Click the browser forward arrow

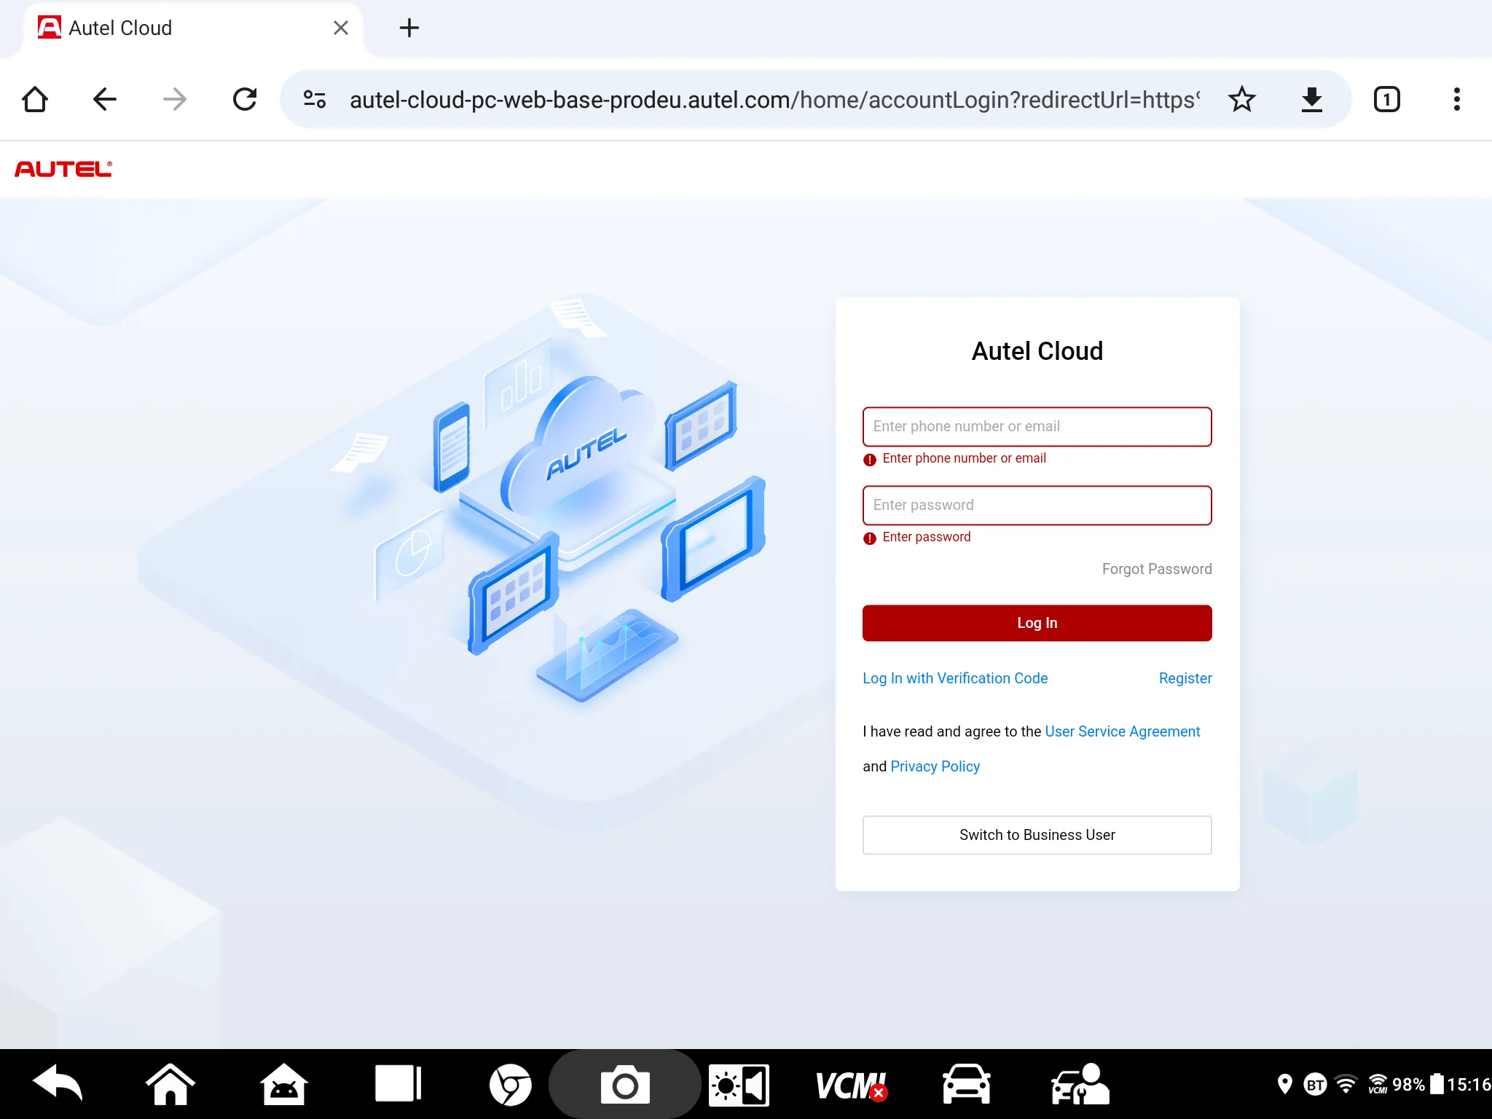175,99
